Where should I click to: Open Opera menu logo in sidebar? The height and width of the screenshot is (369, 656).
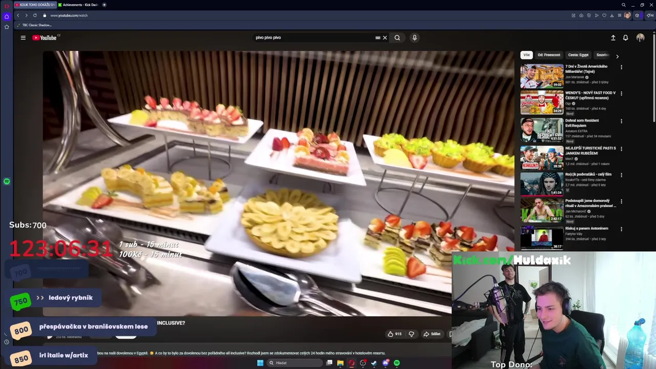click(x=7, y=6)
